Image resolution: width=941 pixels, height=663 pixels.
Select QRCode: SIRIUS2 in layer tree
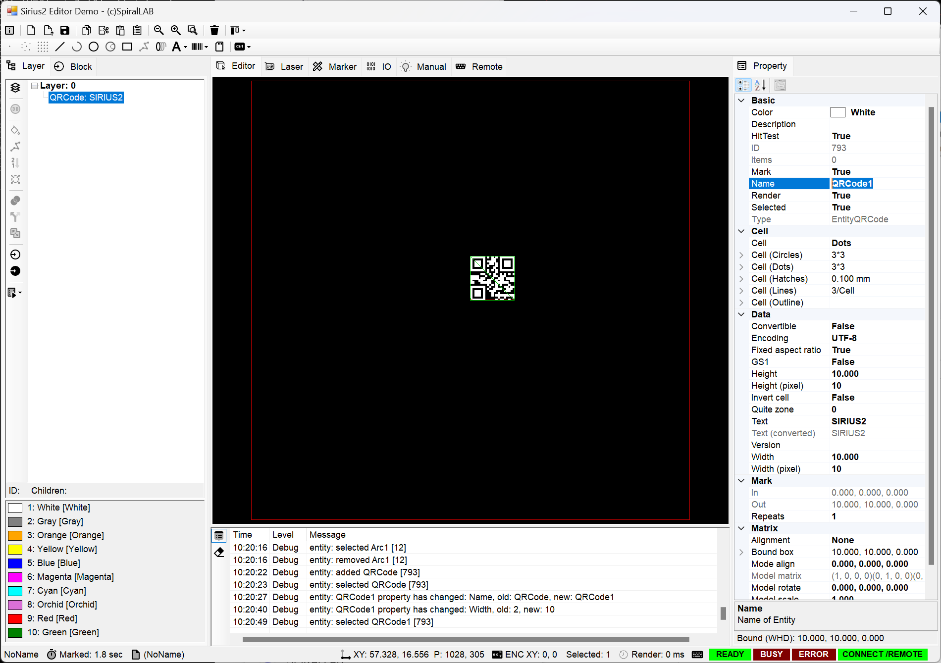click(86, 98)
